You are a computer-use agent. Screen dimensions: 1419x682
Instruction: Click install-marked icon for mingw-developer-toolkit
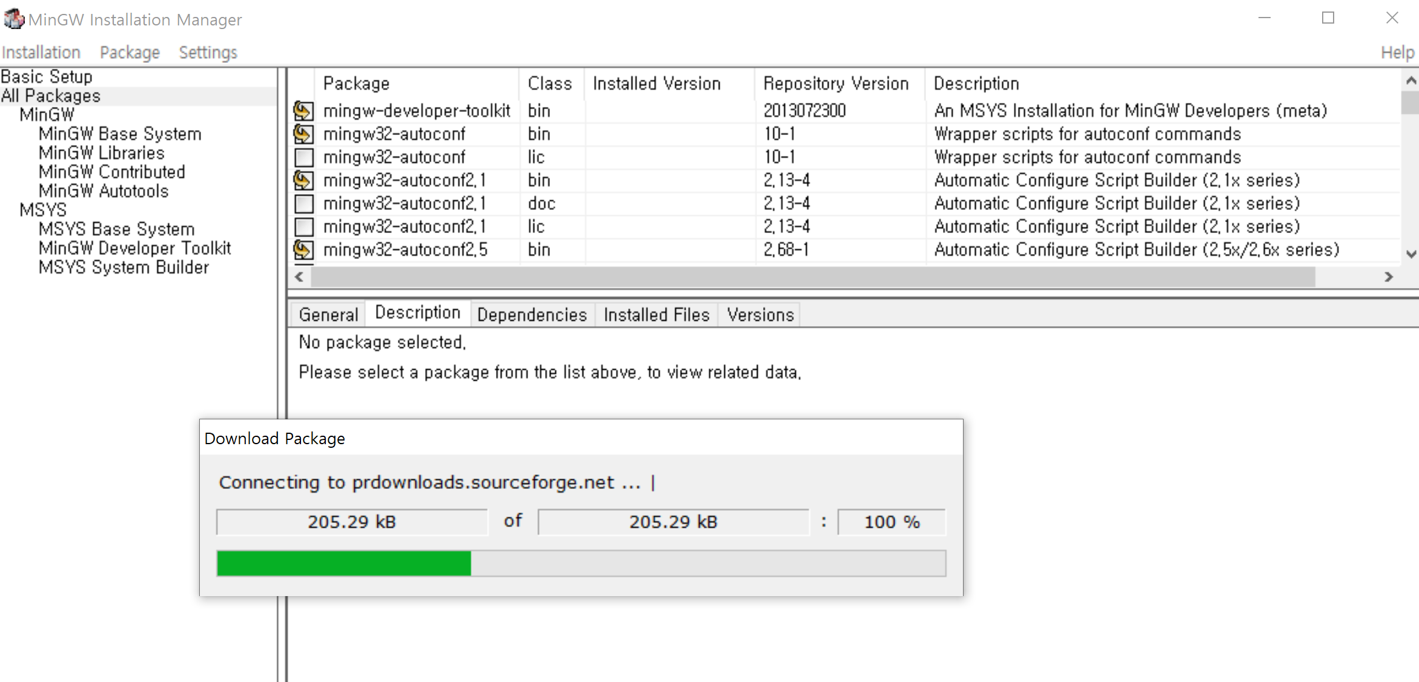pyautogui.click(x=303, y=111)
